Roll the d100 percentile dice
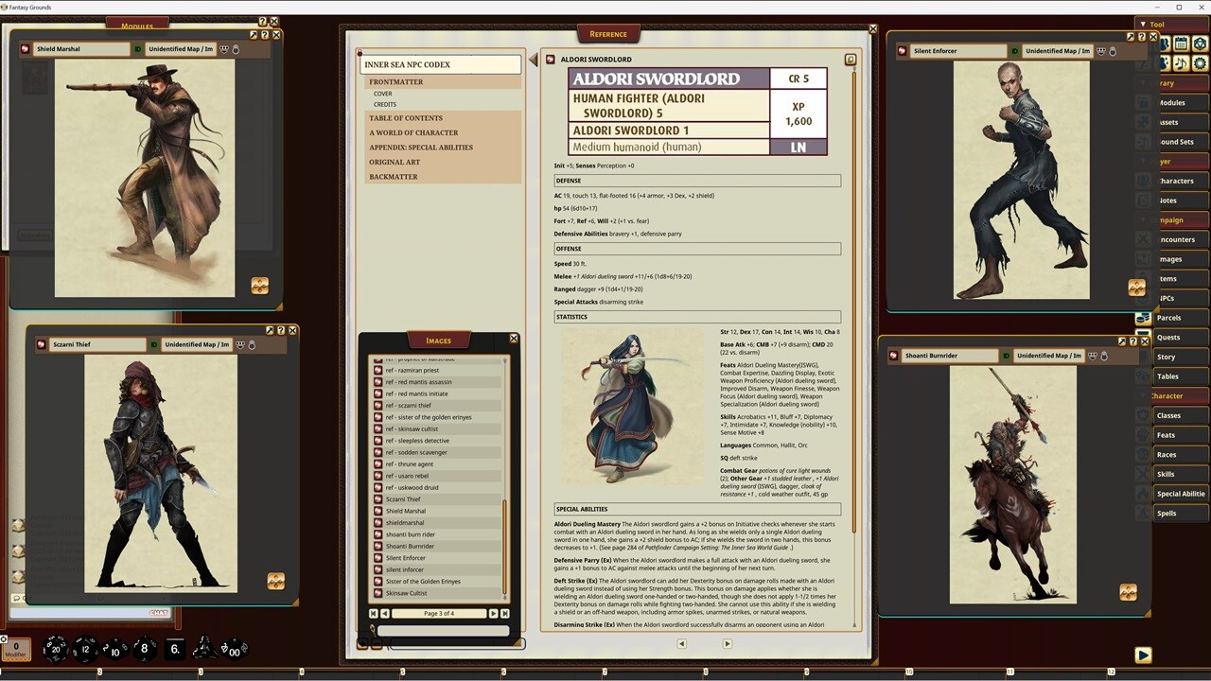Screen dimensions: 1211x681 (x=234, y=650)
